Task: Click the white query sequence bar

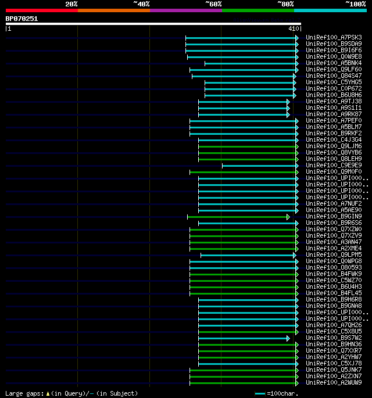Action: [153, 24]
